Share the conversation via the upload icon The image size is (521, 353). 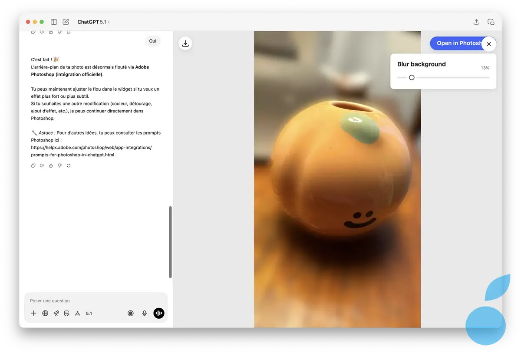click(x=476, y=22)
